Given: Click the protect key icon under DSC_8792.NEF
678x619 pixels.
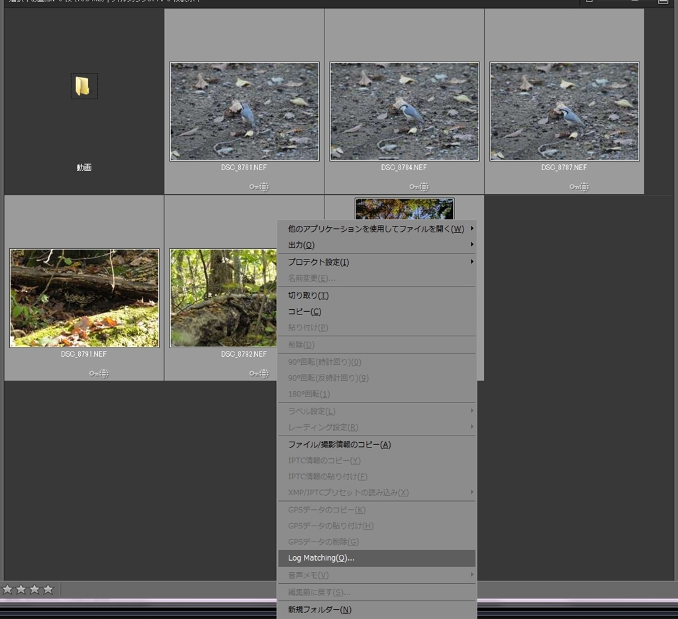Looking at the screenshot, I should 254,374.
